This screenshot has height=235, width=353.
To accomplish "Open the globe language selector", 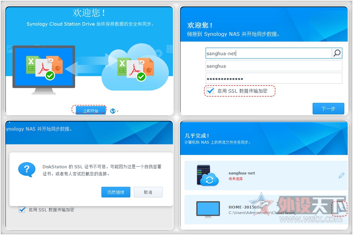I will (114, 111).
